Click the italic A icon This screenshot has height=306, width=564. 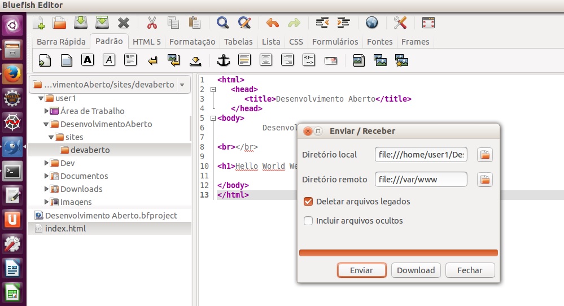pos(109,60)
